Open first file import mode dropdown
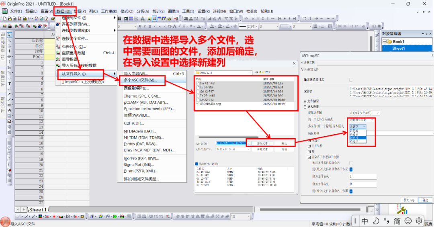The height and width of the screenshot is (227, 434). tap(362, 120)
